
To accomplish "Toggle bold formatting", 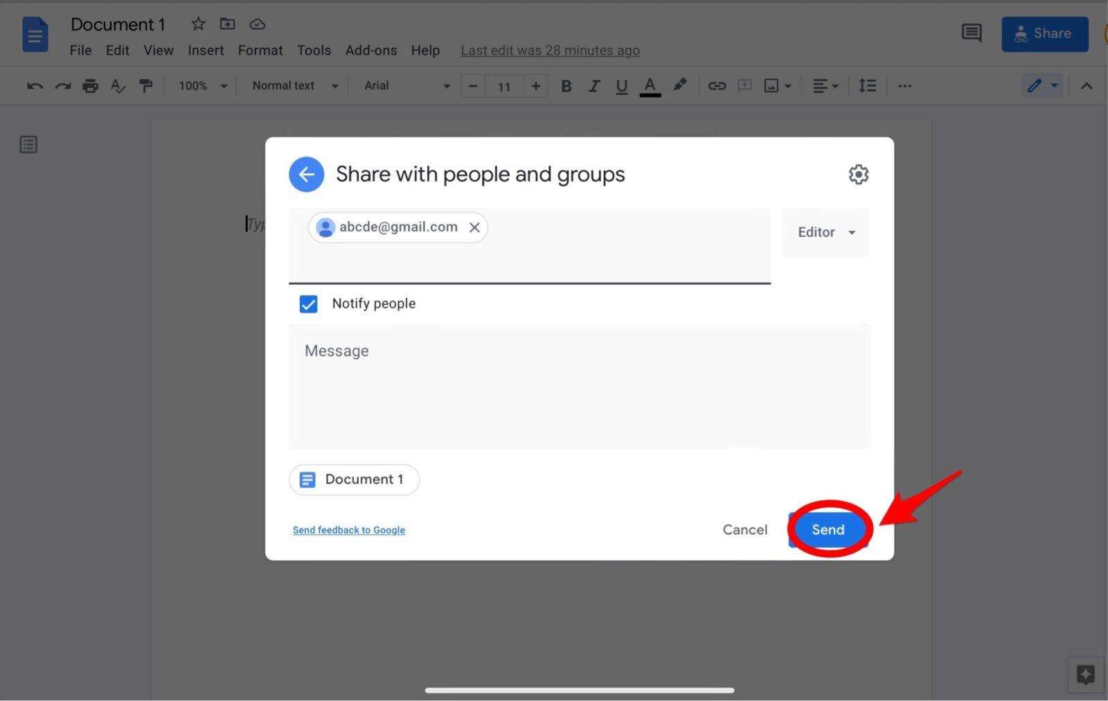I will [x=566, y=85].
